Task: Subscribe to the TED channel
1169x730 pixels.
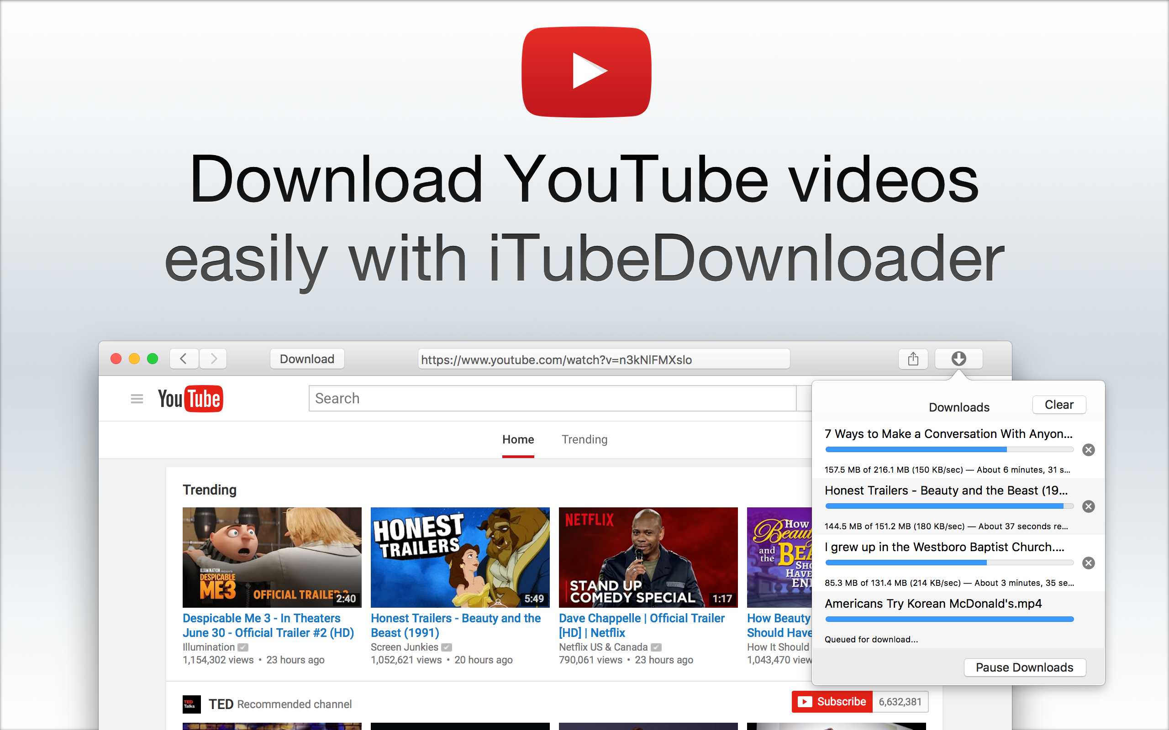Action: point(832,701)
